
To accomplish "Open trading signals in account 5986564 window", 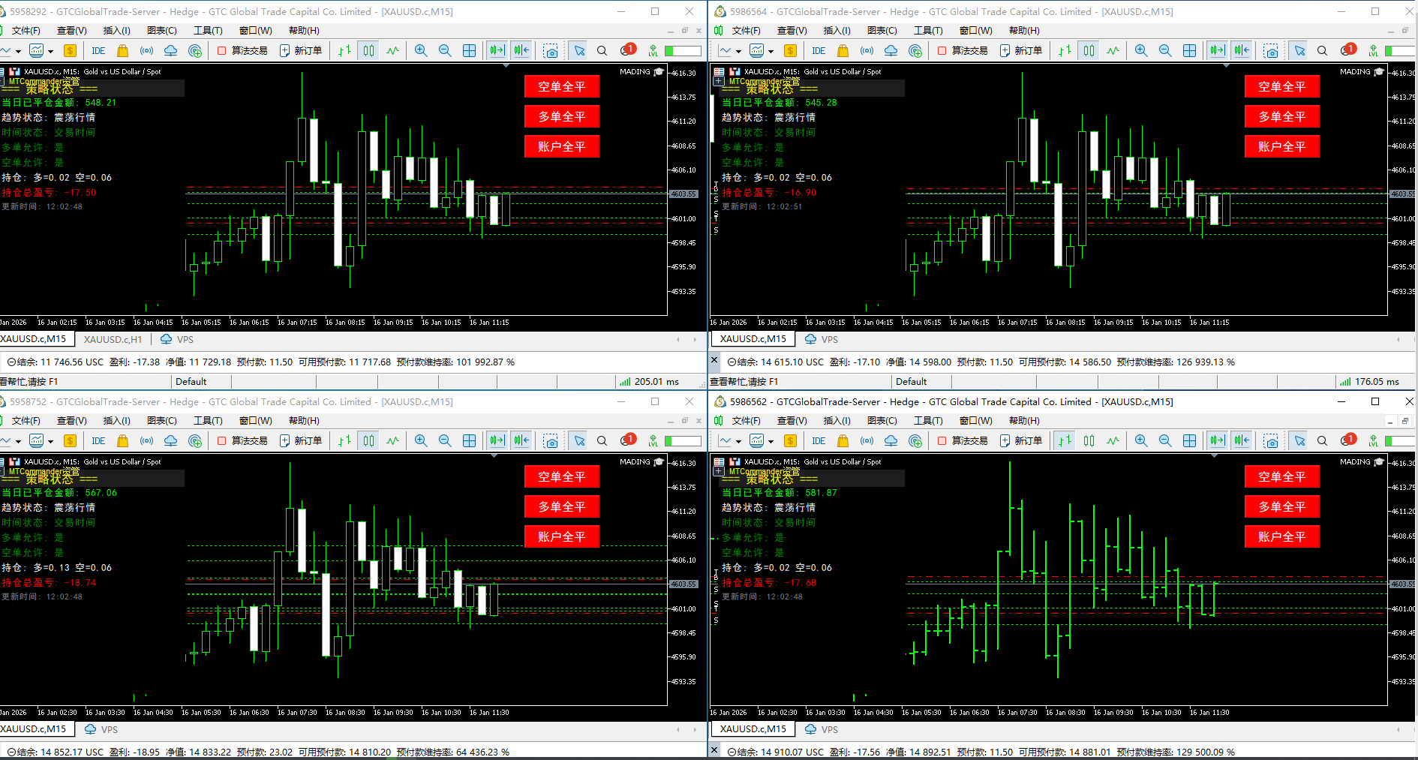I will tap(867, 51).
